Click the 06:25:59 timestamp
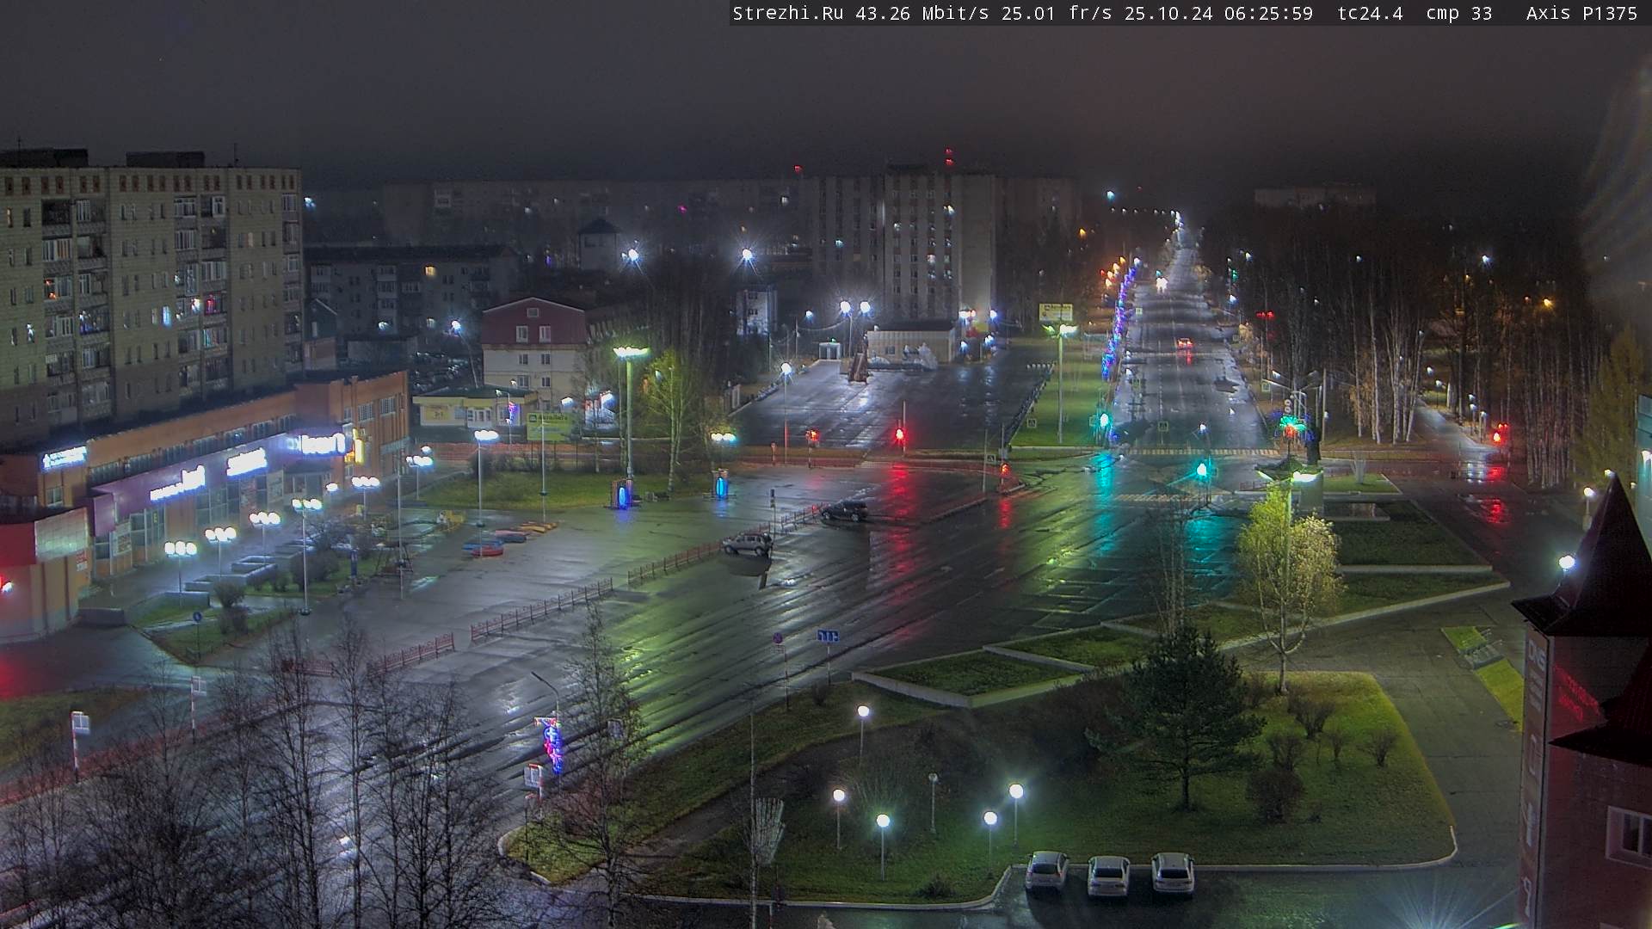1652x929 pixels. 1268,13
